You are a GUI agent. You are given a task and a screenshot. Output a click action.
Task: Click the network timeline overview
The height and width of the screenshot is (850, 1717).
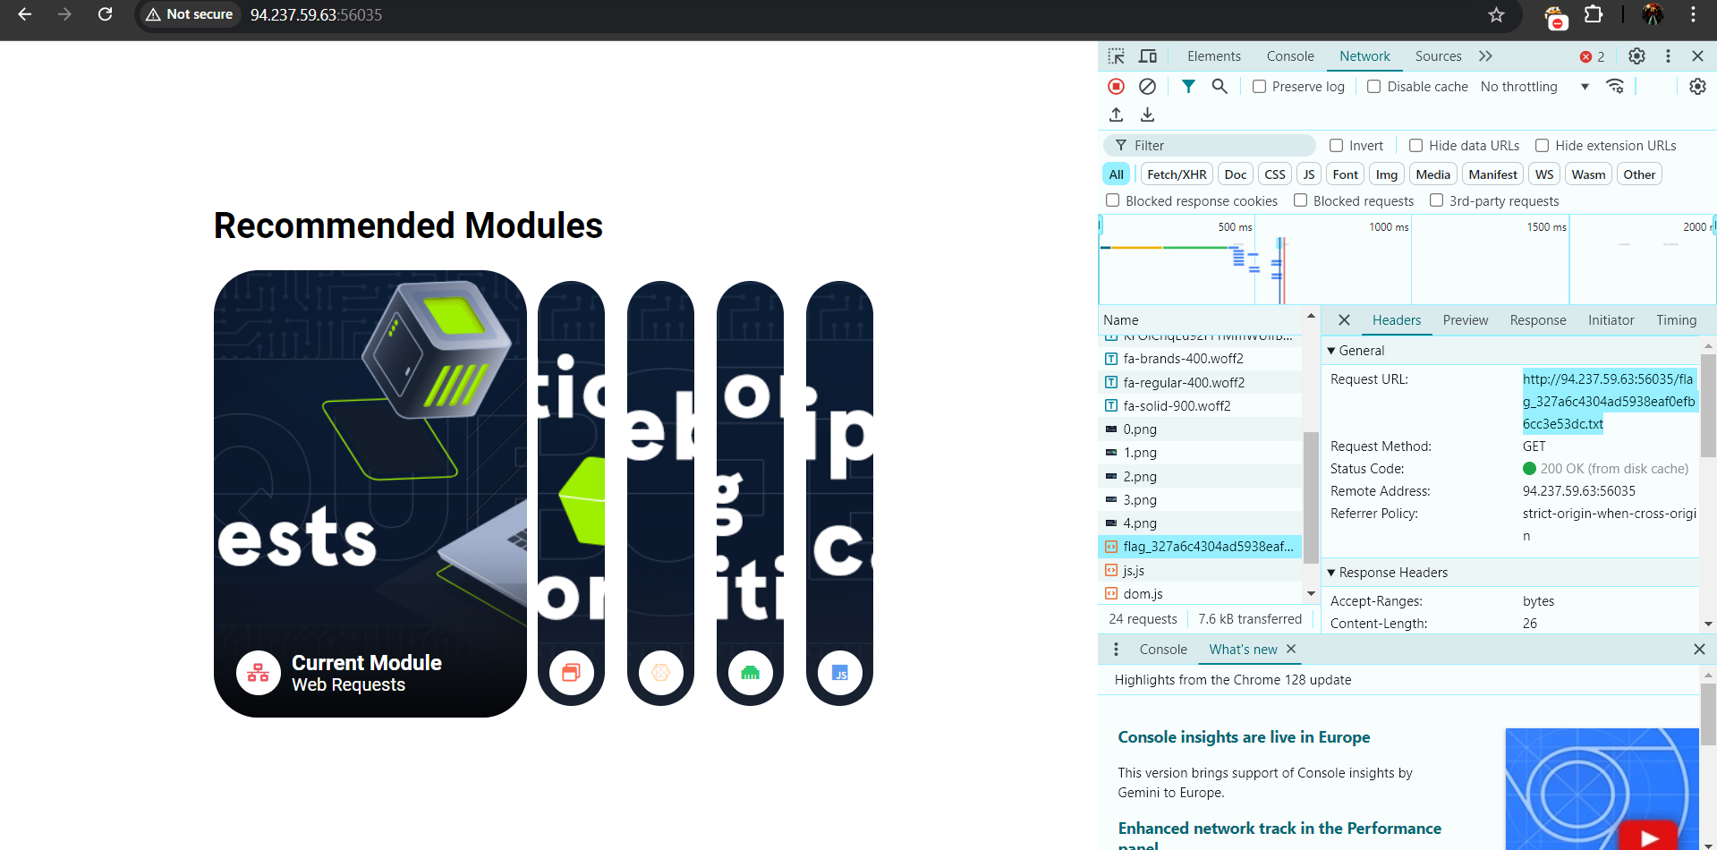point(1405,264)
